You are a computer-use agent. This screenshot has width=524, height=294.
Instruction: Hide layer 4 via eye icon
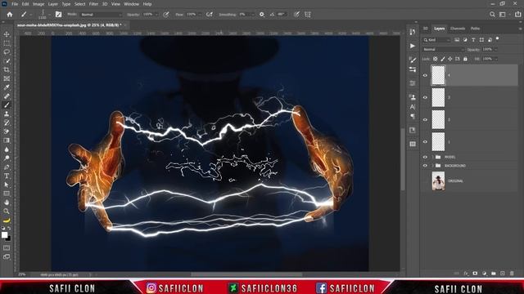[x=425, y=75]
